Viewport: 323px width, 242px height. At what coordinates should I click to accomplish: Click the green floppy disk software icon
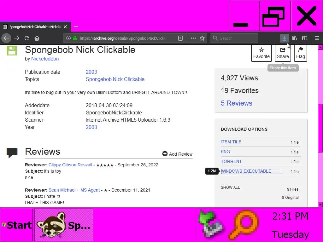(12, 50)
